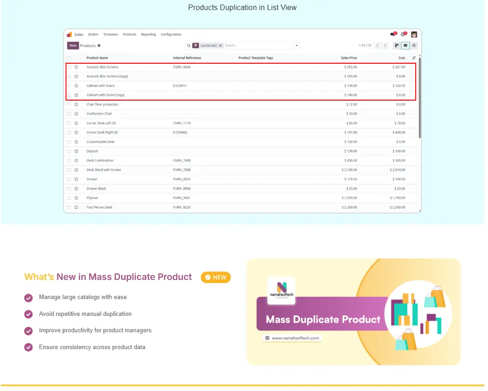The height and width of the screenshot is (391, 488).
Task: Go to next page with pager arrow
Action: point(385,46)
